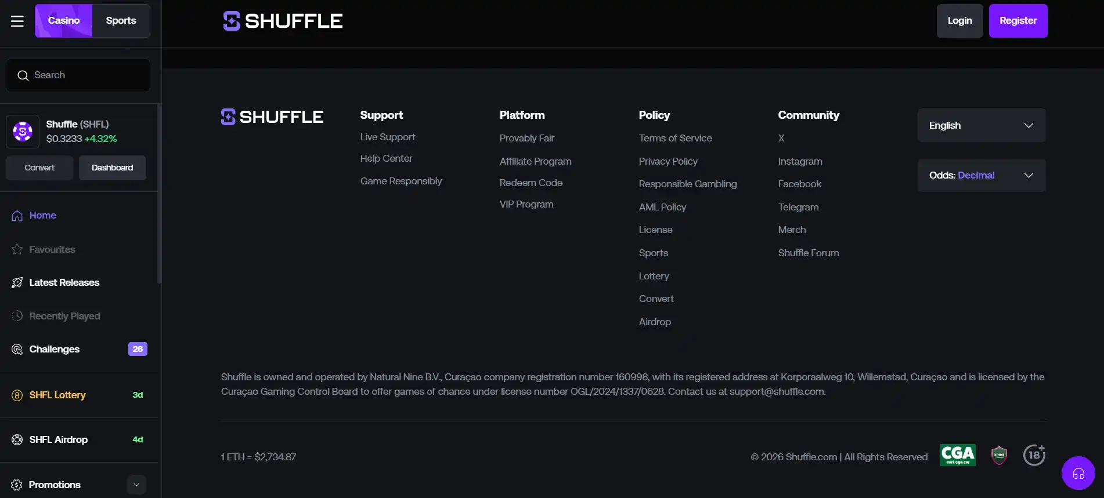Click the sidebar vertical scrollbar
Viewport: 1104px width, 498px height.
159,194
